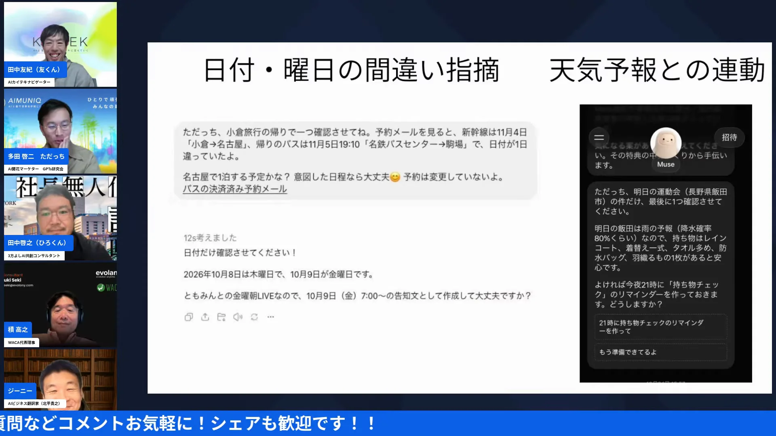Click the 明日の飯田は雨の予報 message paragraph
The width and height of the screenshot is (776, 436).
tap(660, 248)
